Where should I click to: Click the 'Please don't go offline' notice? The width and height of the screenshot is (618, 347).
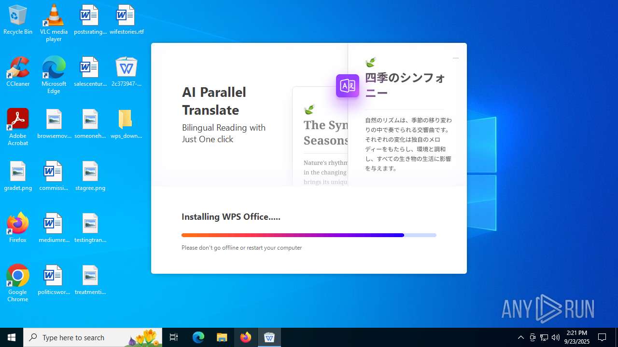click(242, 248)
